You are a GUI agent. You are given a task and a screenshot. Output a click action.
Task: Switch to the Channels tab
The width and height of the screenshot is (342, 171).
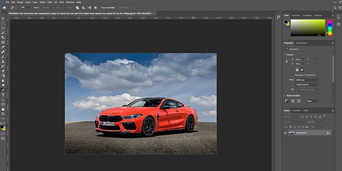tap(297, 111)
